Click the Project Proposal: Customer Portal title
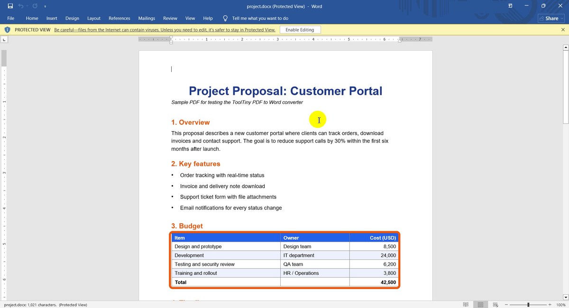569x308 pixels. click(285, 91)
